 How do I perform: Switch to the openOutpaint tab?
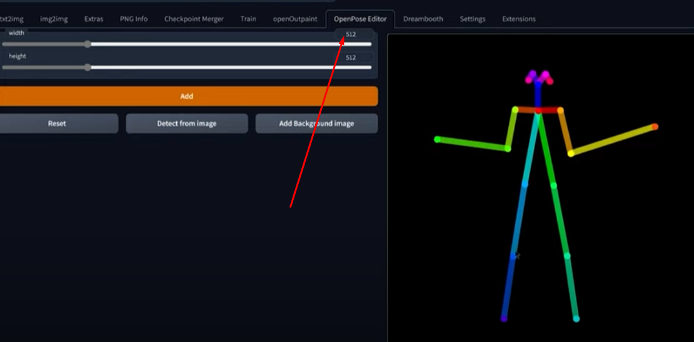295,19
